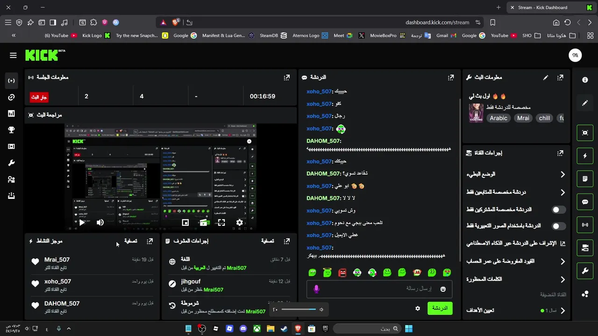Screen dimensions: 598x336
Task: Edit stream info with pencil in معلومات البث
Action: tap(545, 77)
